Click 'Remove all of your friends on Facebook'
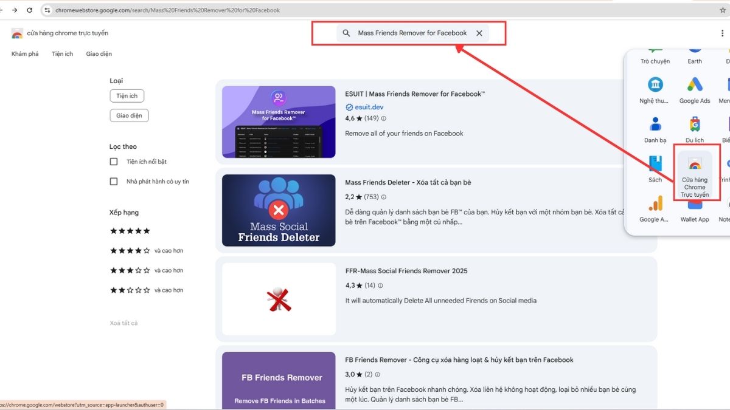This screenshot has height=410, width=730. [x=404, y=133]
